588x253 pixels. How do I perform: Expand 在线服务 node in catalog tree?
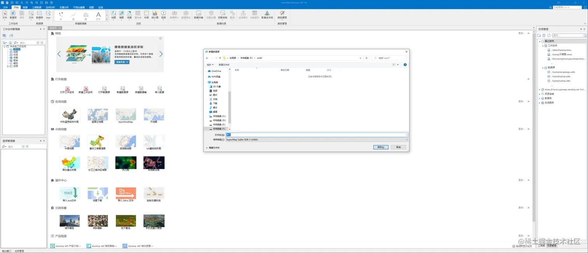pyautogui.click(x=540, y=103)
